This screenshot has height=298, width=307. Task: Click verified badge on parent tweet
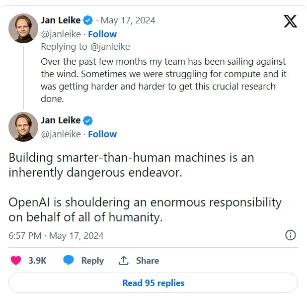[88, 20]
